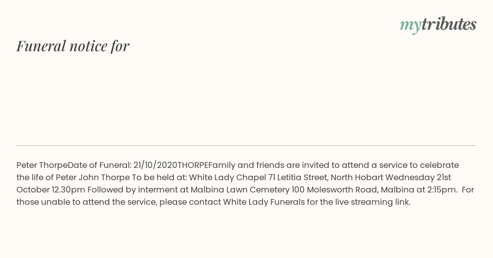
Task: Click the "Funeral notice for" heading
Action: click(73, 46)
